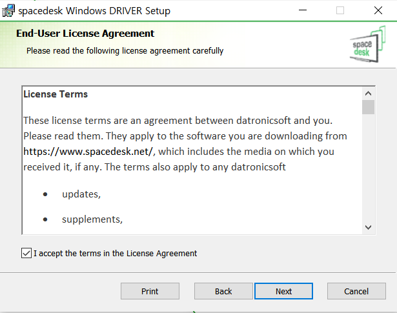Click the 'updates,' bullet item

81,194
